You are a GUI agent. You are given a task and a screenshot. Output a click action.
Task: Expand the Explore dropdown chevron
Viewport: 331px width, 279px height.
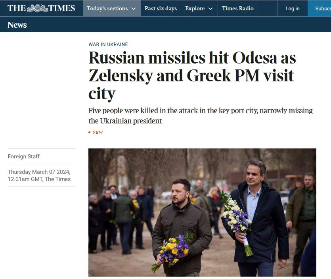(x=210, y=9)
